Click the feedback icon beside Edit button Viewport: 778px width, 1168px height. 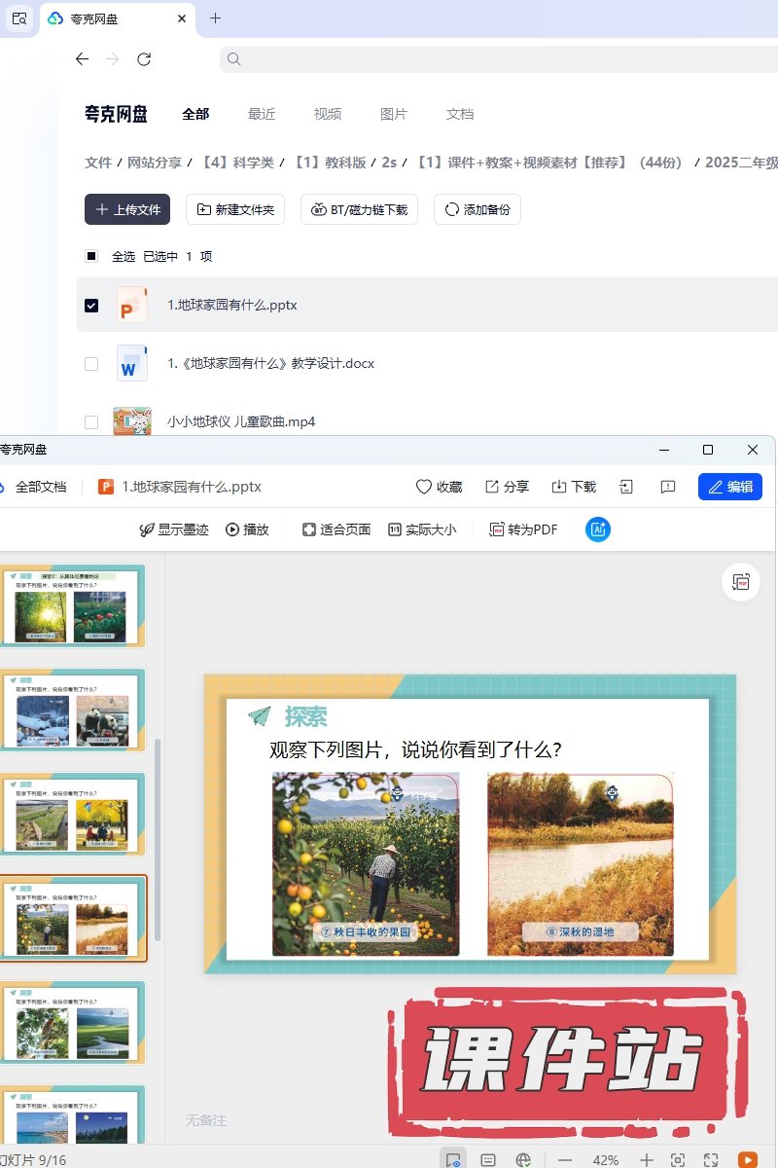pos(668,487)
